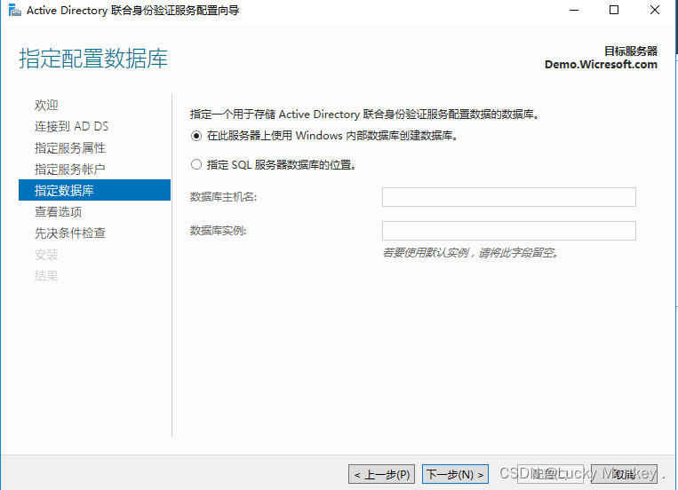Select the 指定数据库 step
Screen dimensions: 678x490
click(95, 190)
